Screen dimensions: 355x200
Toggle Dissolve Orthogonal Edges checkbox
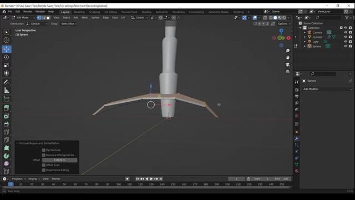click(43, 155)
